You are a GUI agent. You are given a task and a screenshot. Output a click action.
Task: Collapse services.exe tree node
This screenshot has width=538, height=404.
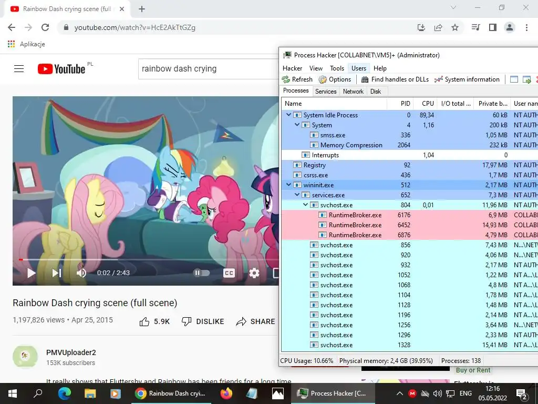297,195
